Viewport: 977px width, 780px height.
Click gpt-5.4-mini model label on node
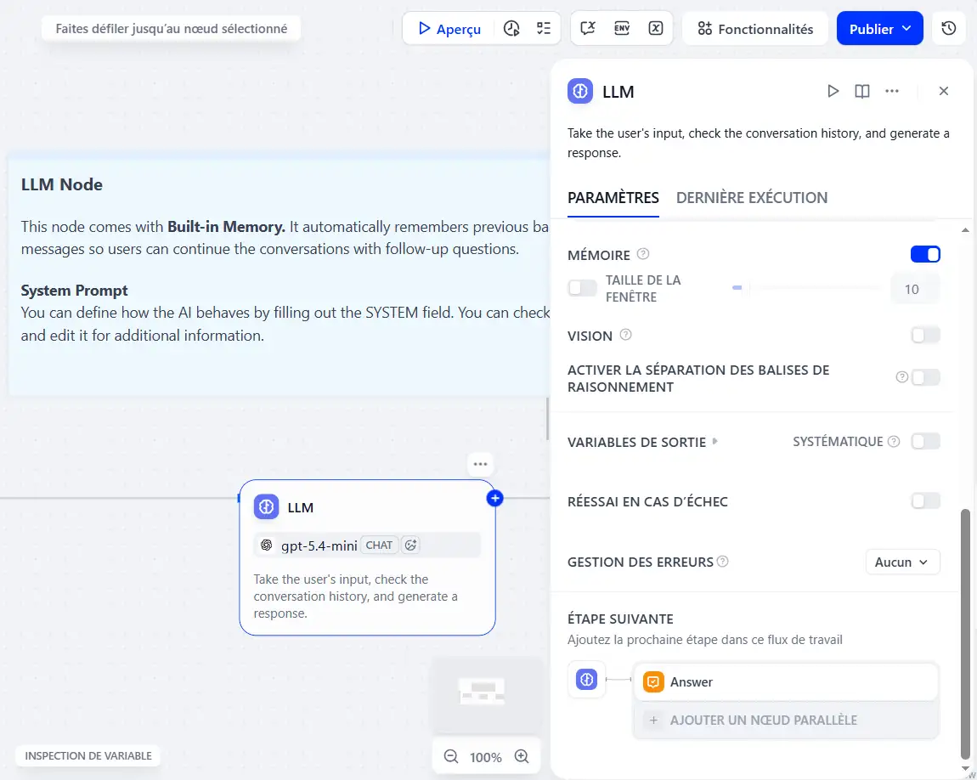coord(319,545)
